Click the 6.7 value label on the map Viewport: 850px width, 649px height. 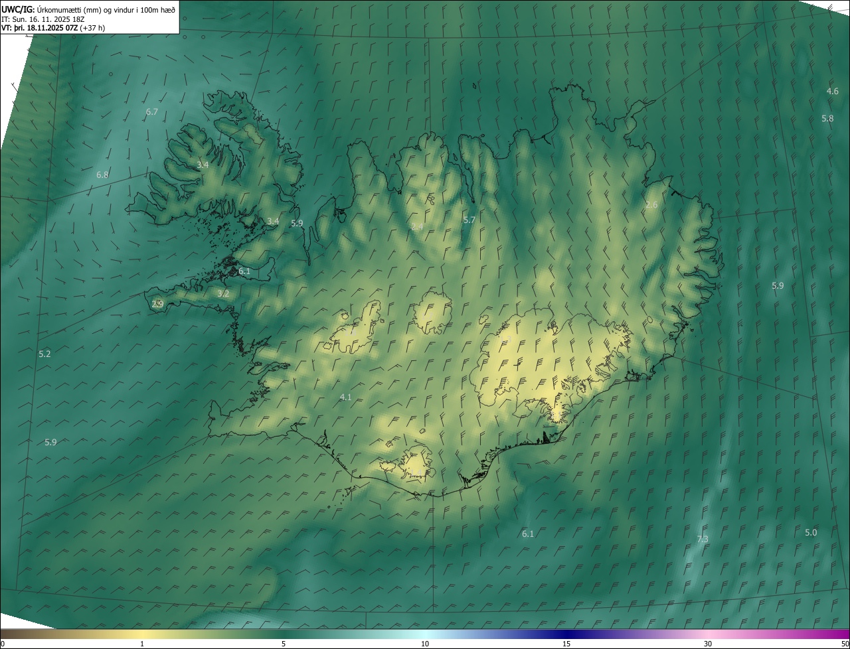pos(152,112)
